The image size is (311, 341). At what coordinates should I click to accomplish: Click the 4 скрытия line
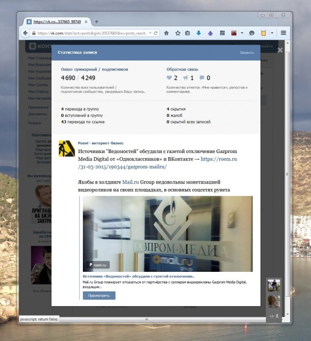tap(176, 109)
